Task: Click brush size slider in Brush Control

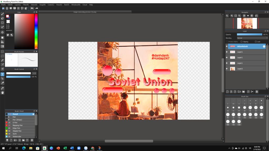Action: tap(19, 73)
